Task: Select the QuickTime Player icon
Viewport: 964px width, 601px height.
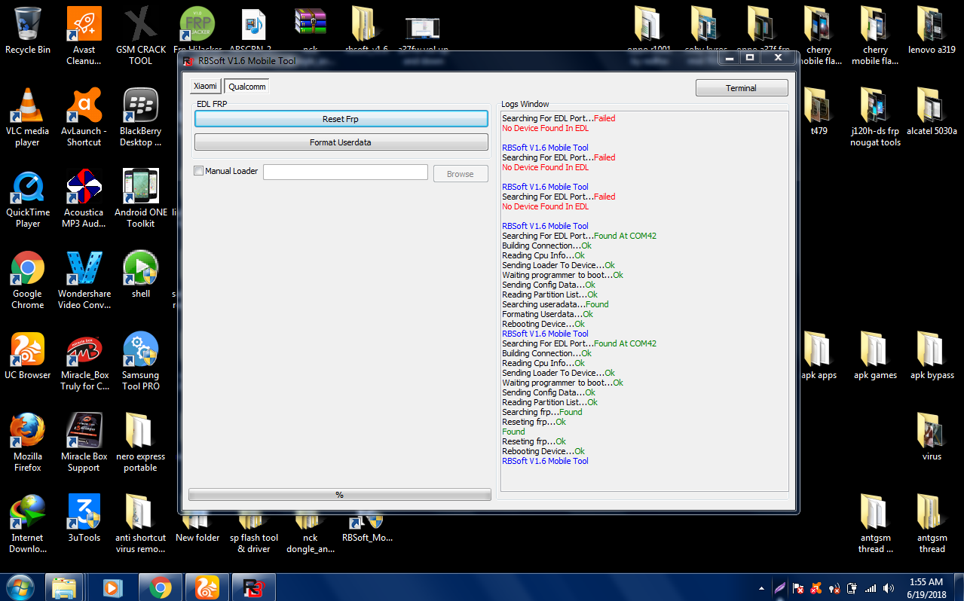Action: (x=28, y=198)
